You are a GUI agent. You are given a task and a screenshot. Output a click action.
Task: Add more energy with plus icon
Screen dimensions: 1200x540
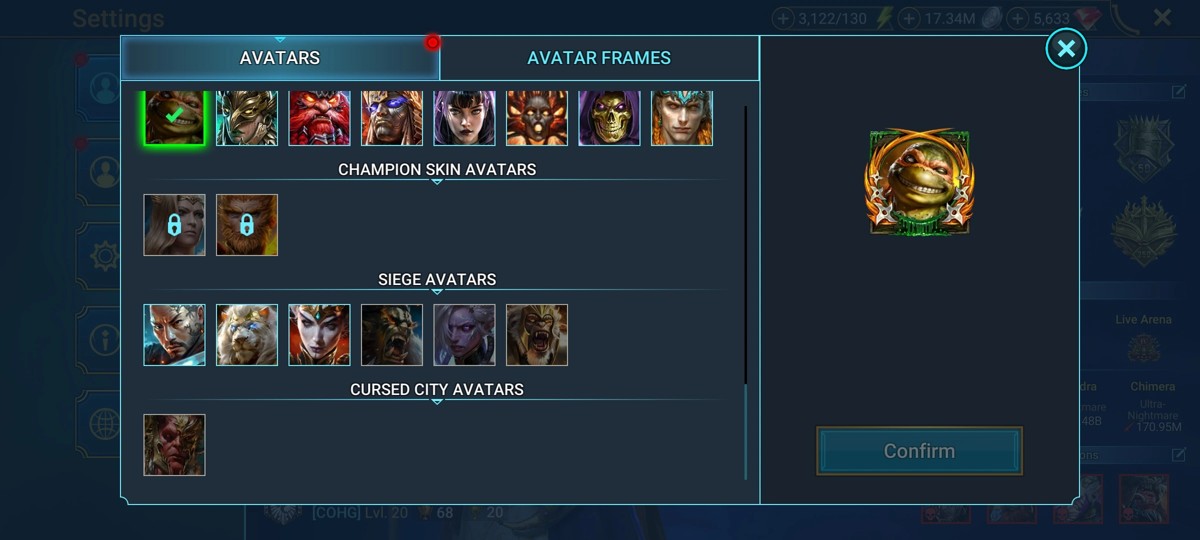pyautogui.click(x=783, y=19)
